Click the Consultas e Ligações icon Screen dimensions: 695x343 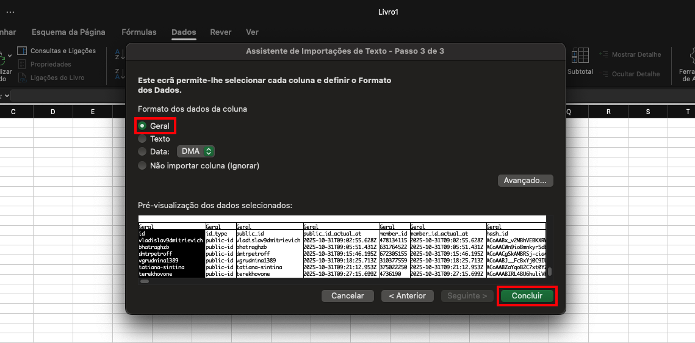tap(22, 51)
